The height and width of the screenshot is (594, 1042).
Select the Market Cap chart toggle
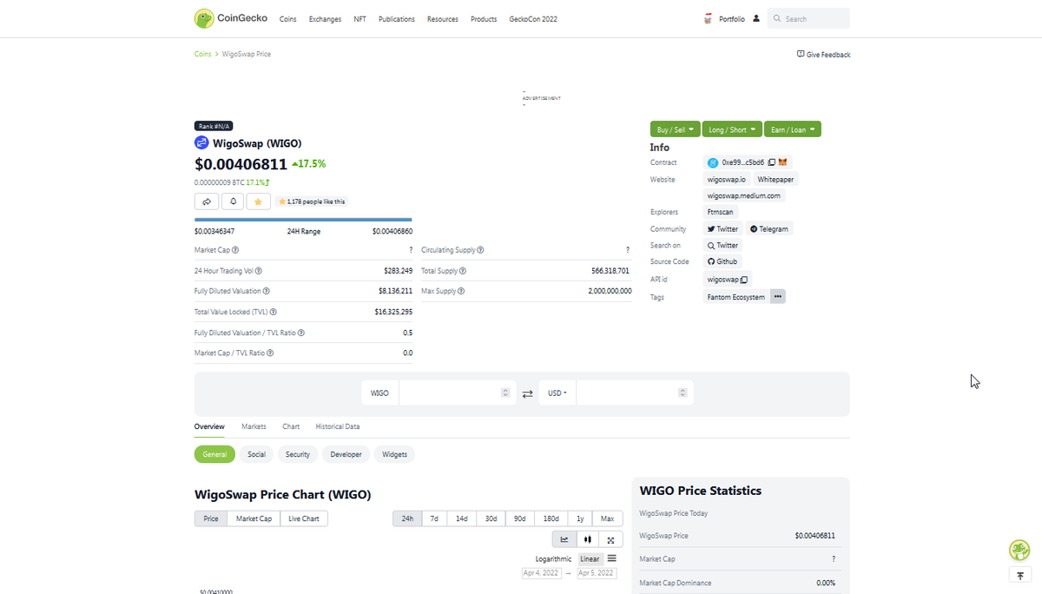coord(254,518)
